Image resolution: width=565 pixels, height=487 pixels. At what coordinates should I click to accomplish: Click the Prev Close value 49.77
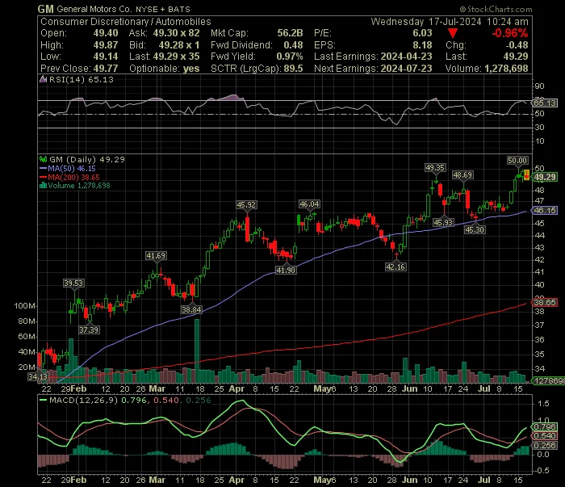pos(106,69)
